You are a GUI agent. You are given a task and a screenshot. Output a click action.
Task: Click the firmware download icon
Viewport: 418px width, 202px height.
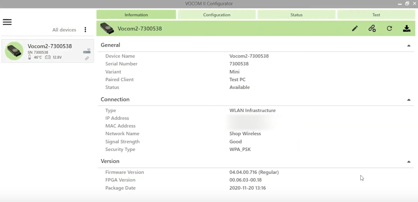point(407,28)
